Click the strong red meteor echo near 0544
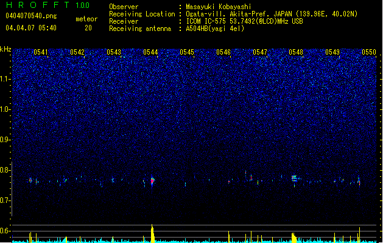The image size is (383, 243). pyautogui.click(x=152, y=181)
